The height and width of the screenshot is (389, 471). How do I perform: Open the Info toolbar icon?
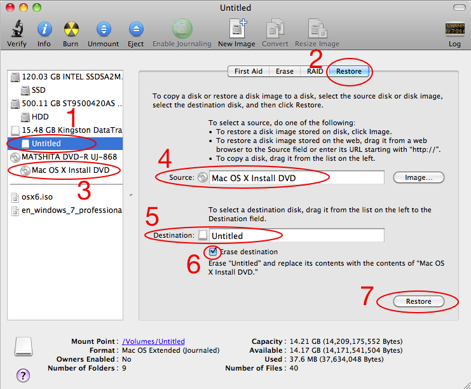click(x=44, y=29)
